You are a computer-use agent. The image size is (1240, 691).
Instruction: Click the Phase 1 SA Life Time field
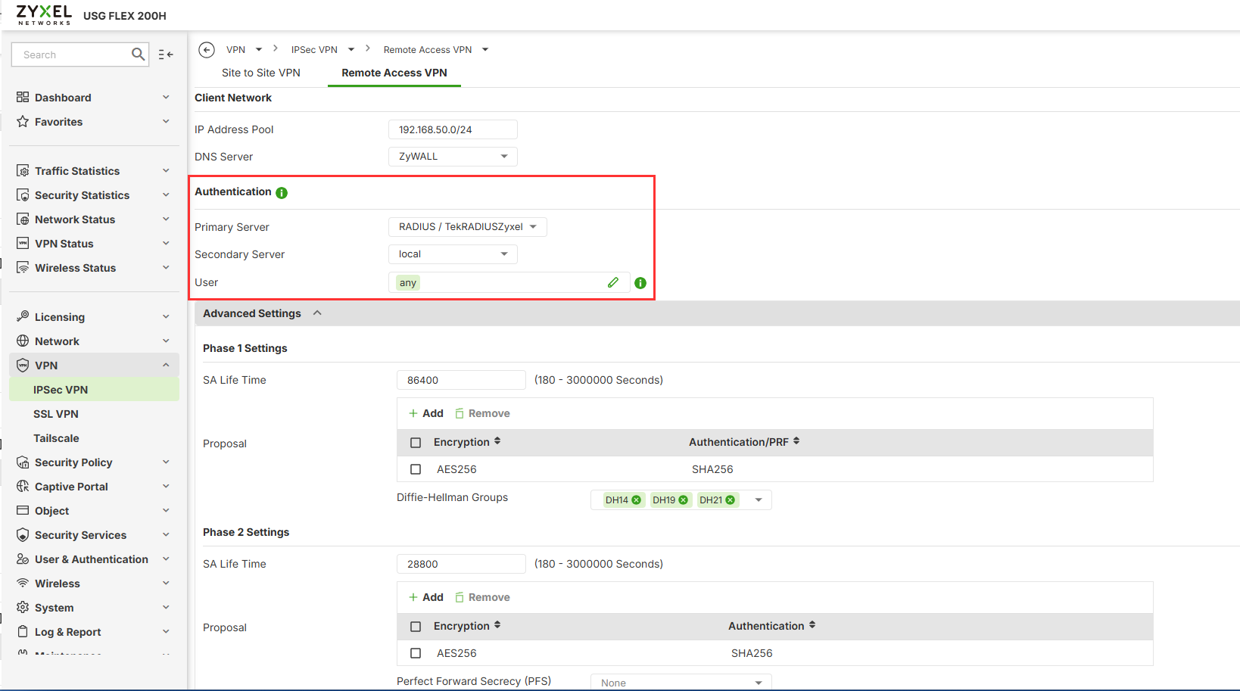(461, 380)
